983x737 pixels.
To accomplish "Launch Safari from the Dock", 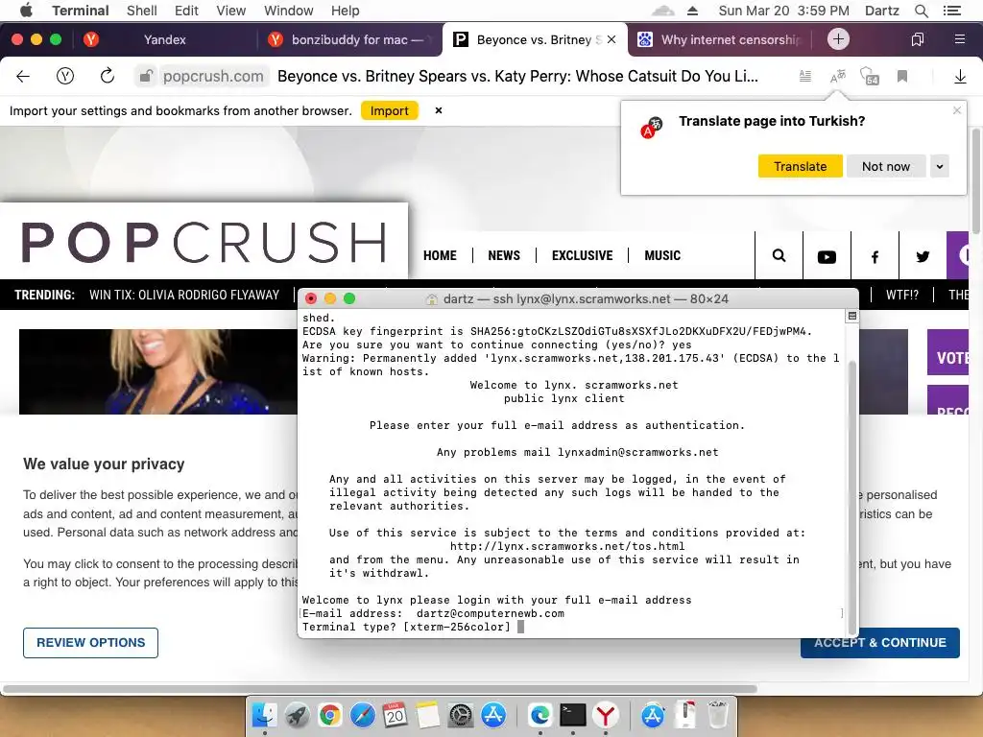I will [x=362, y=714].
